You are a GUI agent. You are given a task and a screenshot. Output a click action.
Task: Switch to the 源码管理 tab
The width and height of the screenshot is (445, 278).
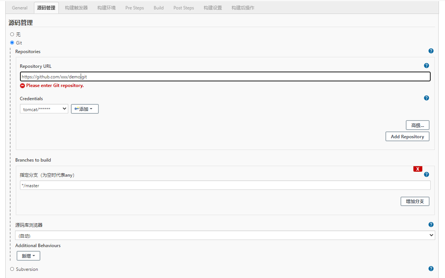pyautogui.click(x=46, y=8)
